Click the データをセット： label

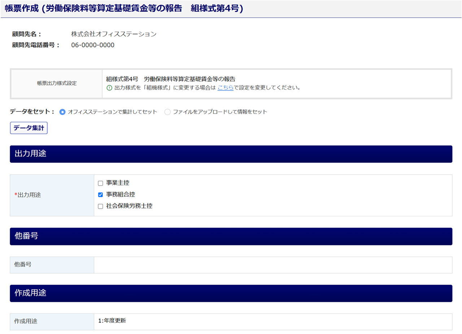click(x=32, y=112)
